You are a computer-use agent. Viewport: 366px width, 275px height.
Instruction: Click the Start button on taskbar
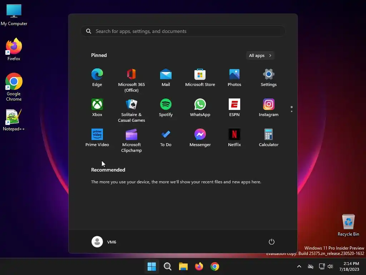pyautogui.click(x=152, y=266)
